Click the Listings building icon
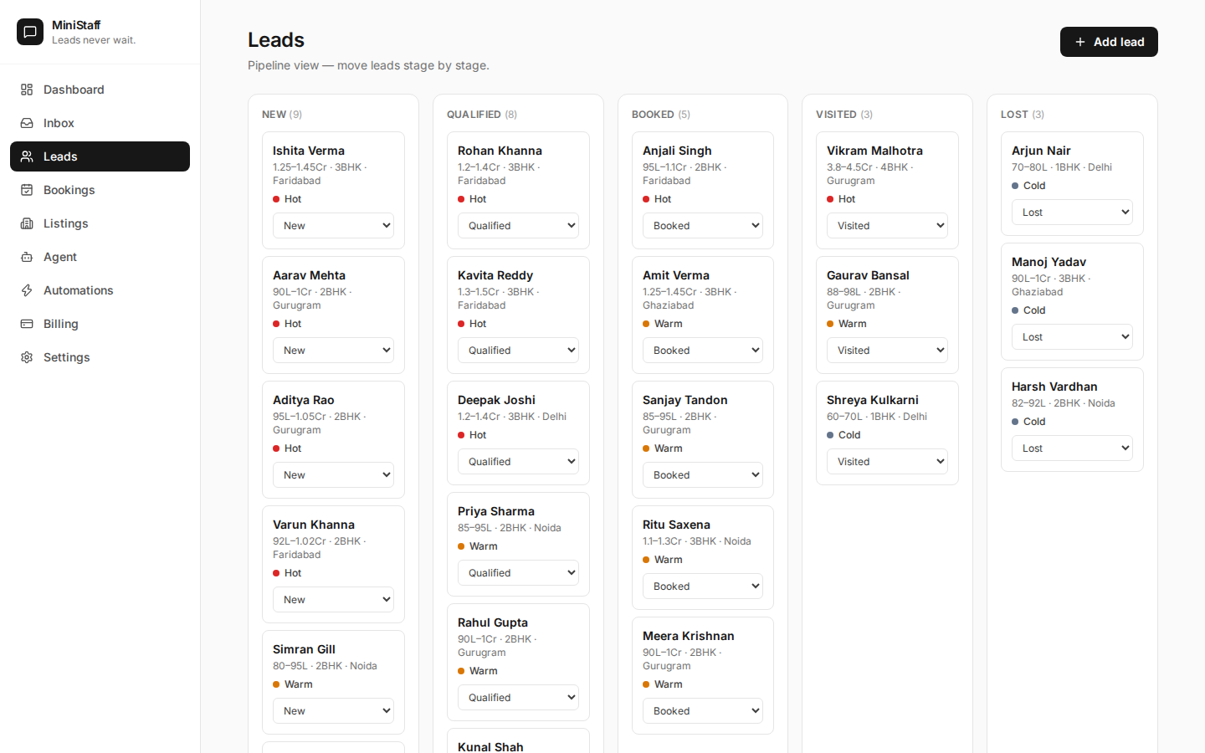Viewport: 1205px width, 753px height. click(x=27, y=223)
